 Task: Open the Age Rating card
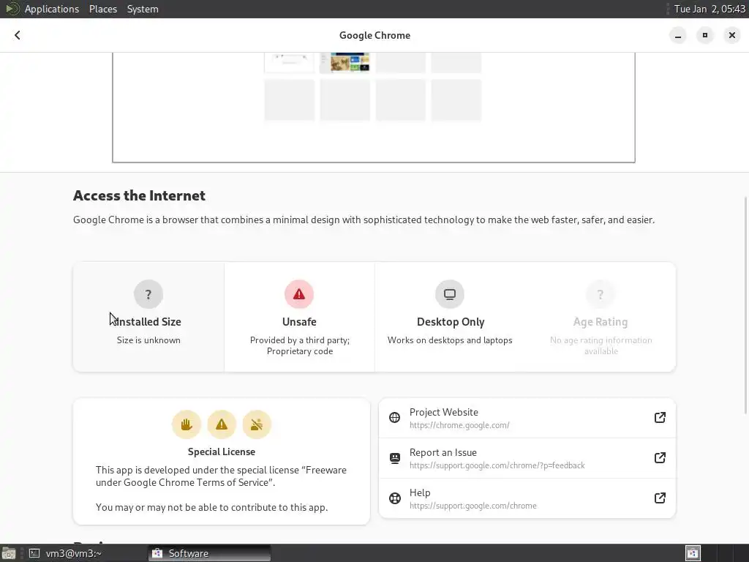(601, 317)
